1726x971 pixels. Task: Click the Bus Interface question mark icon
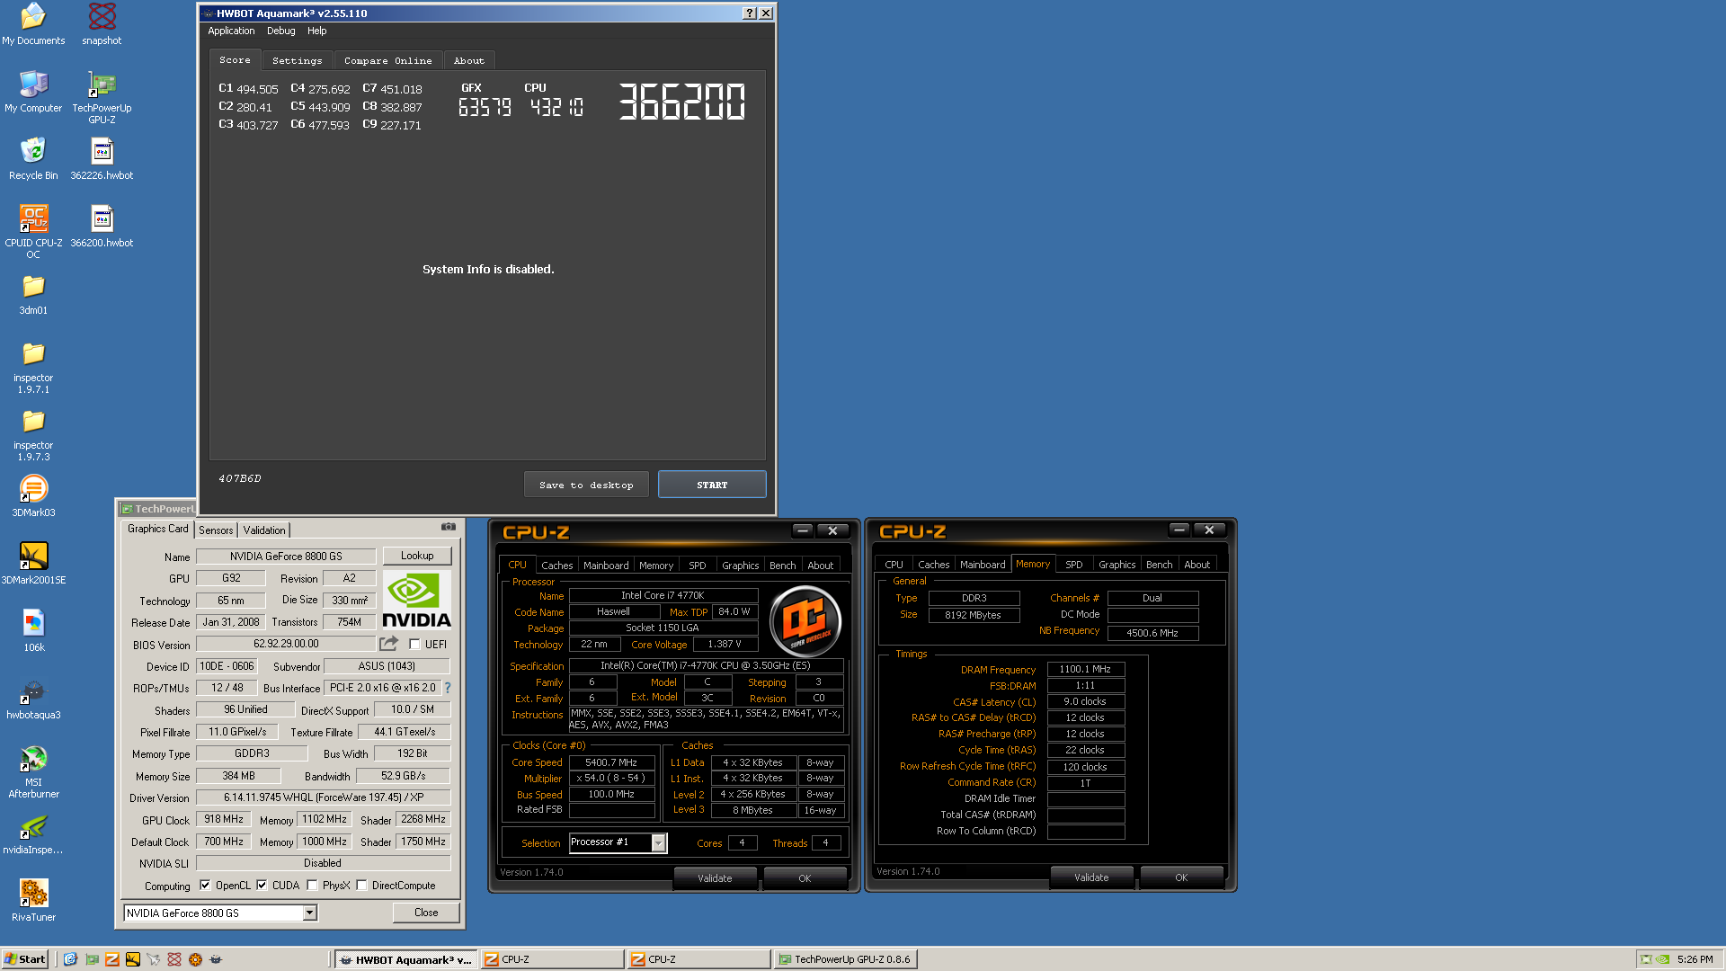(x=447, y=688)
